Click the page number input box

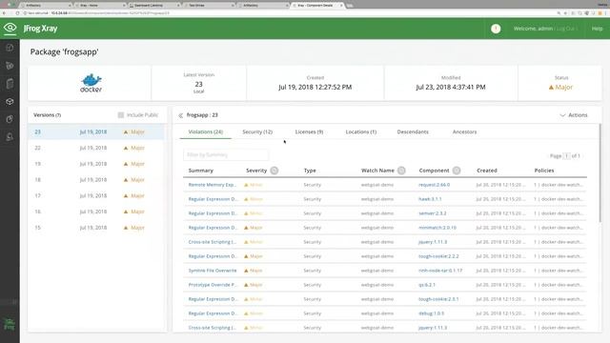(566, 156)
